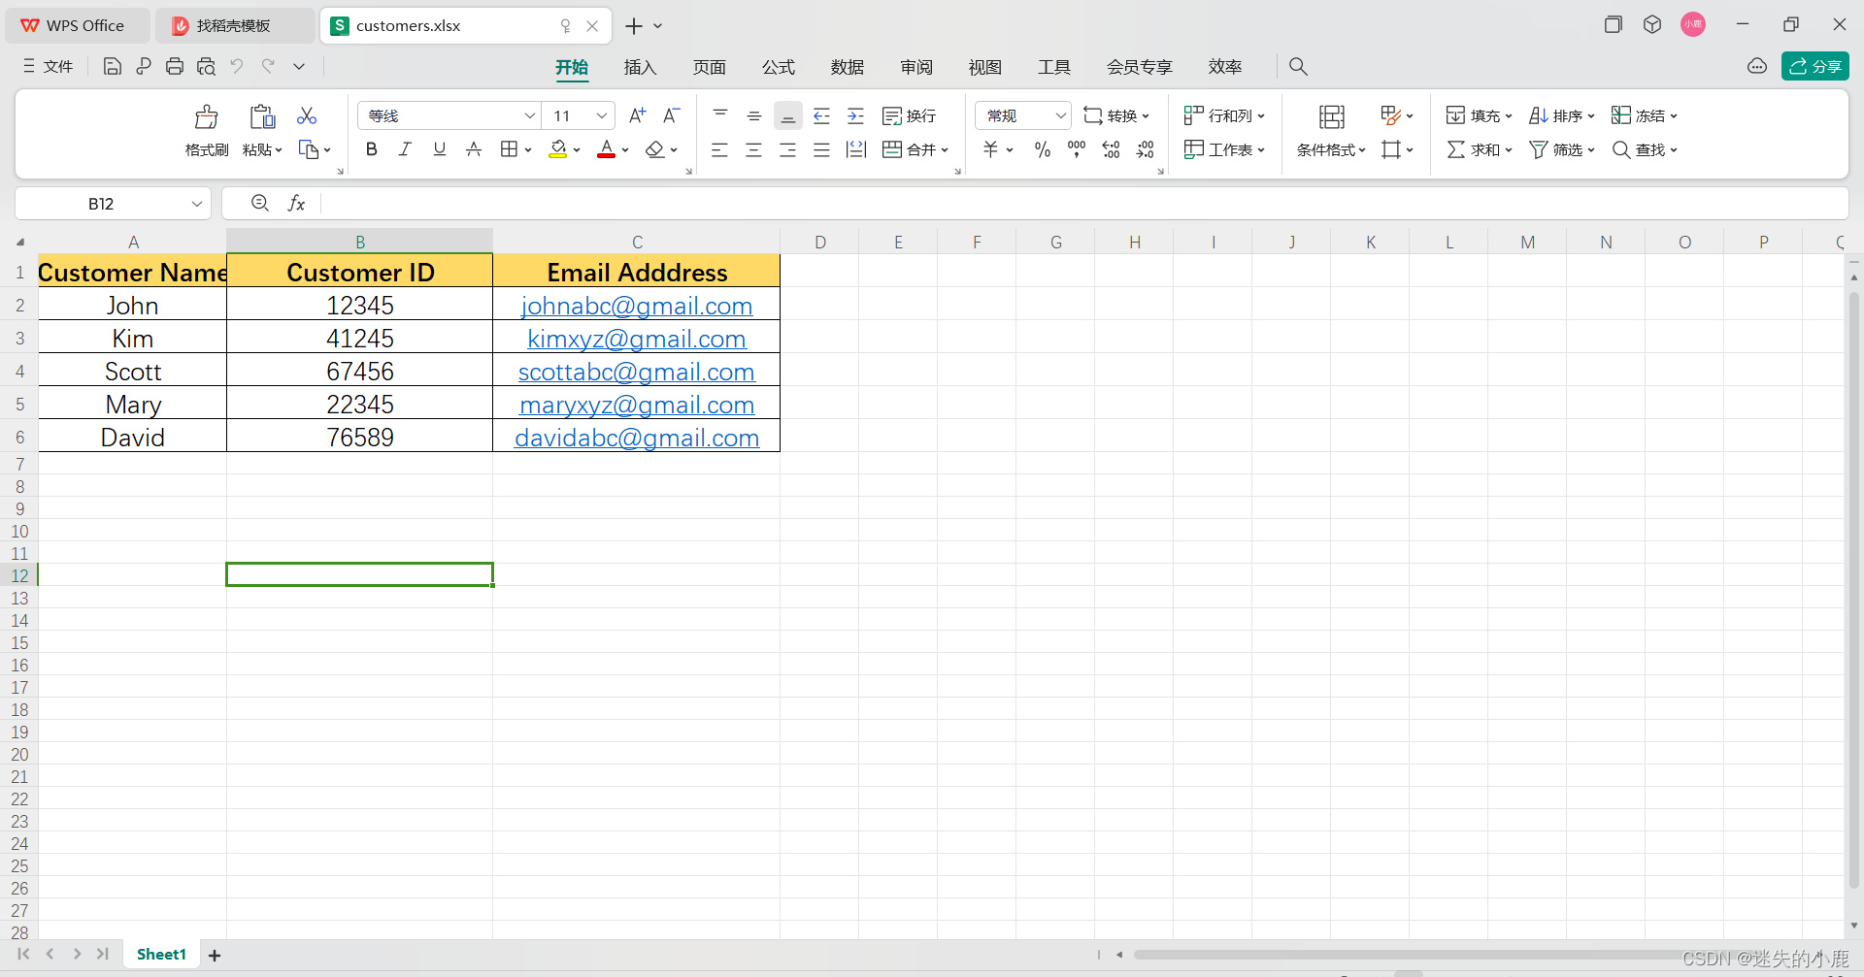This screenshot has width=1864, height=977.
Task: Open the number format dropdown (常规)
Action: (1060, 115)
